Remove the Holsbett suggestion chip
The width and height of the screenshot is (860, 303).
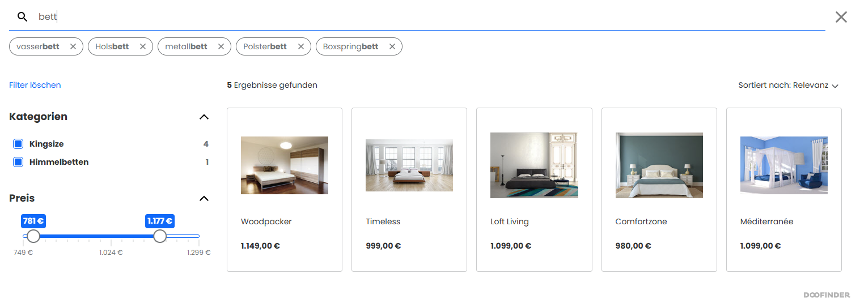point(143,46)
